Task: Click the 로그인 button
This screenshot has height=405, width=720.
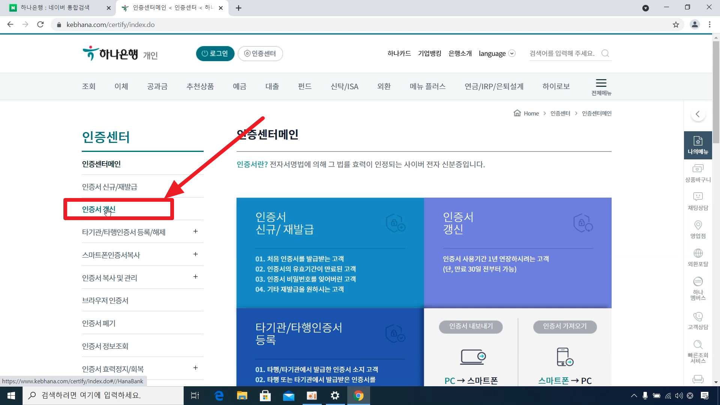Action: (215, 53)
